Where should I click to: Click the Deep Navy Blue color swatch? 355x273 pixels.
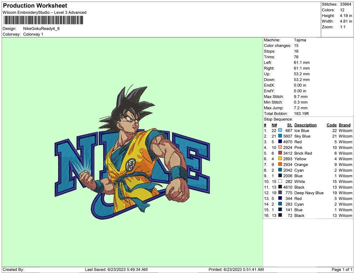[280, 193]
